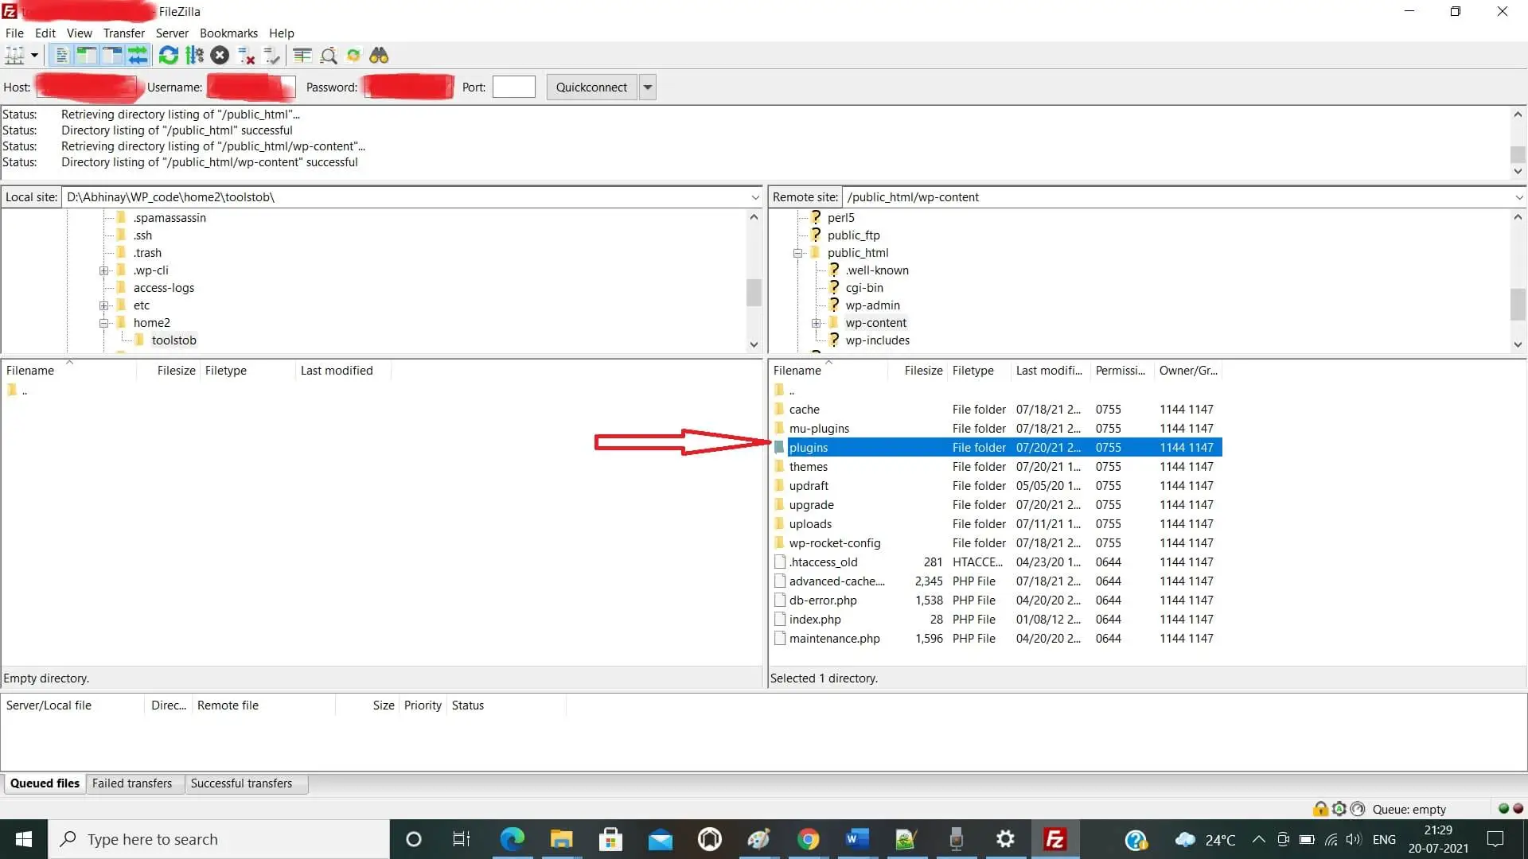Select the uploads remote folder

click(x=810, y=524)
